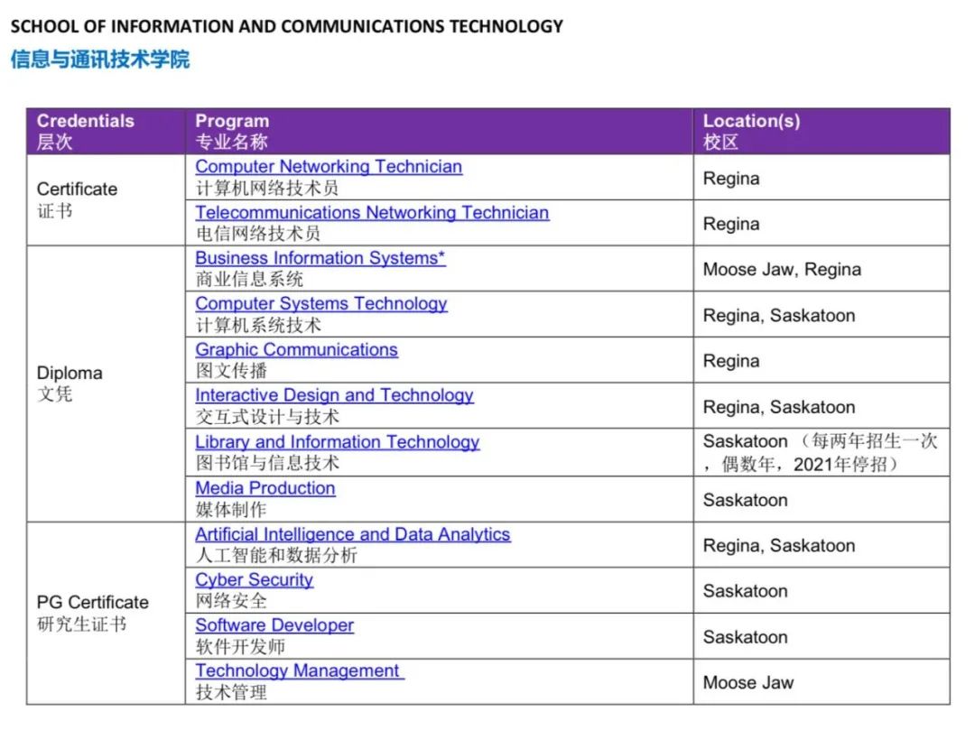This screenshot has width=975, height=730.
Task: Open the Media Production link
Action: (265, 488)
